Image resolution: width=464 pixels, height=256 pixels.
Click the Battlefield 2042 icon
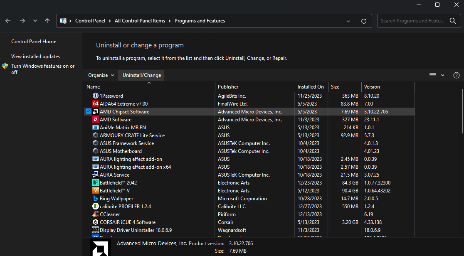tap(96, 183)
